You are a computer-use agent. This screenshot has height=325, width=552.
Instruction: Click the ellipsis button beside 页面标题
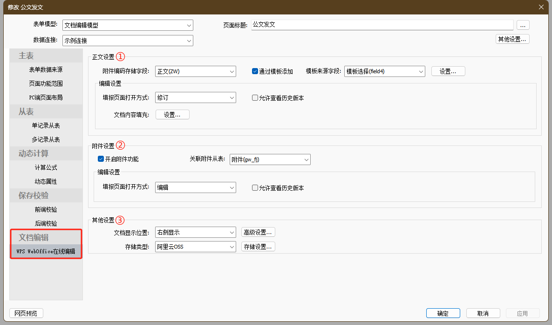click(x=523, y=25)
